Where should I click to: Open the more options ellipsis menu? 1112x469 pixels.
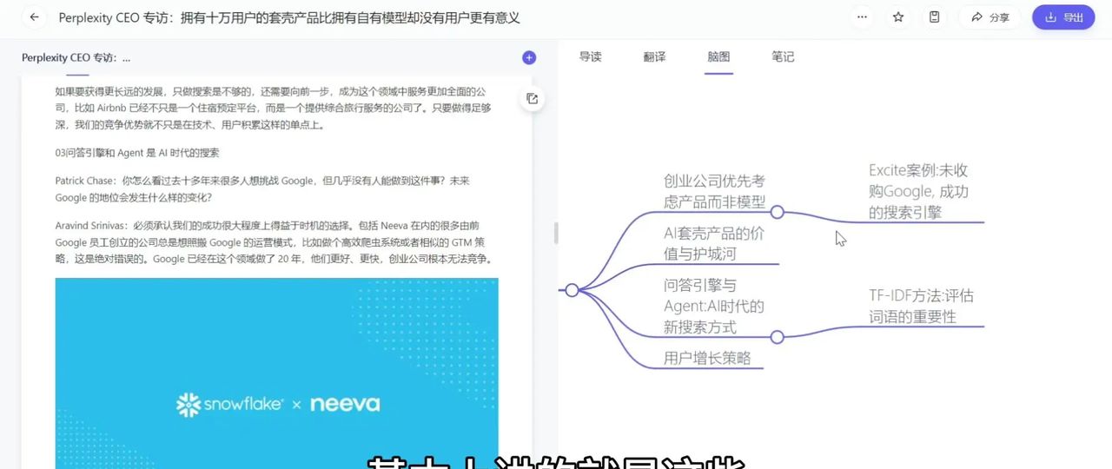coord(862,17)
